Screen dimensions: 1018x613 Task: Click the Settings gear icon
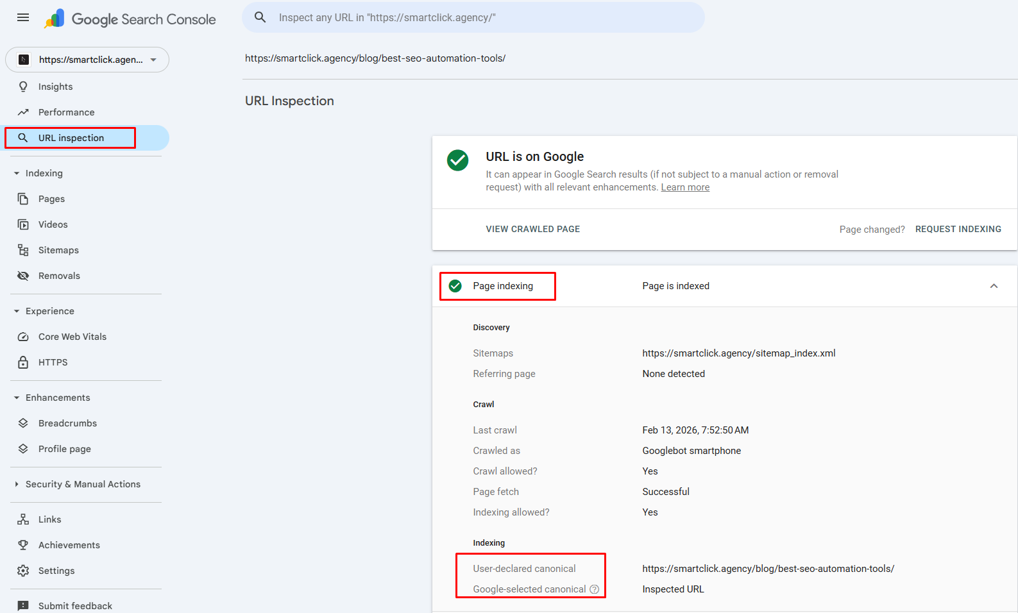coord(23,571)
